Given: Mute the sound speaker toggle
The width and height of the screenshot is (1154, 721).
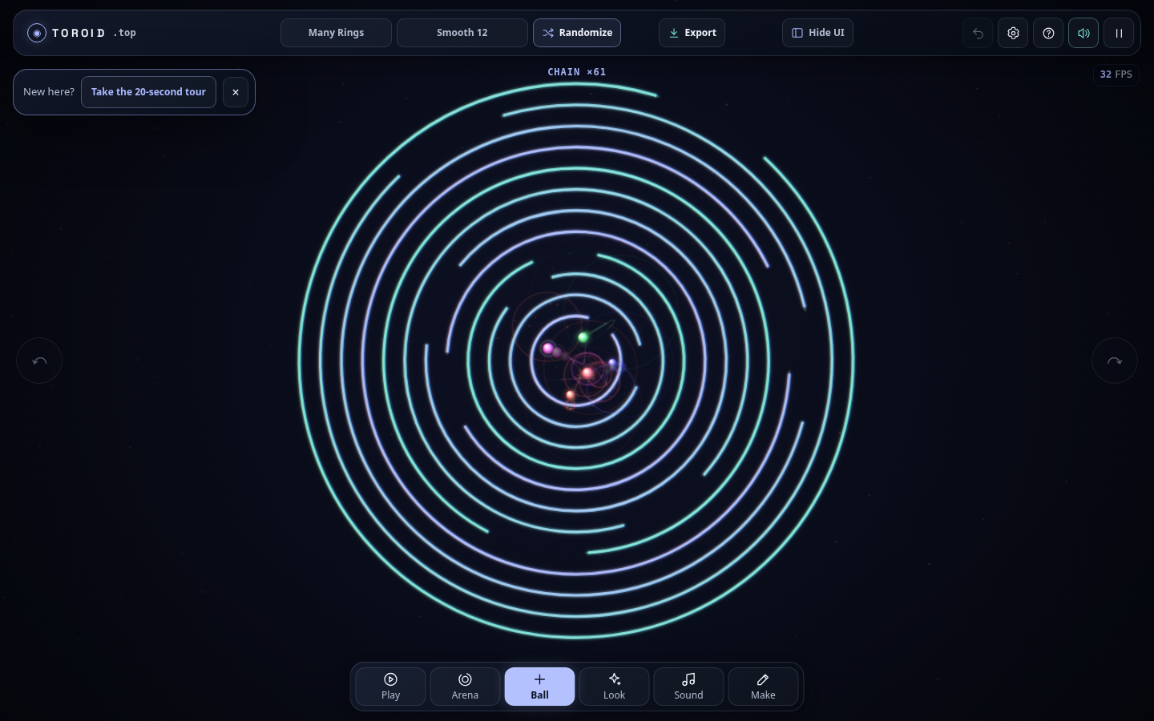Looking at the screenshot, I should point(1083,33).
